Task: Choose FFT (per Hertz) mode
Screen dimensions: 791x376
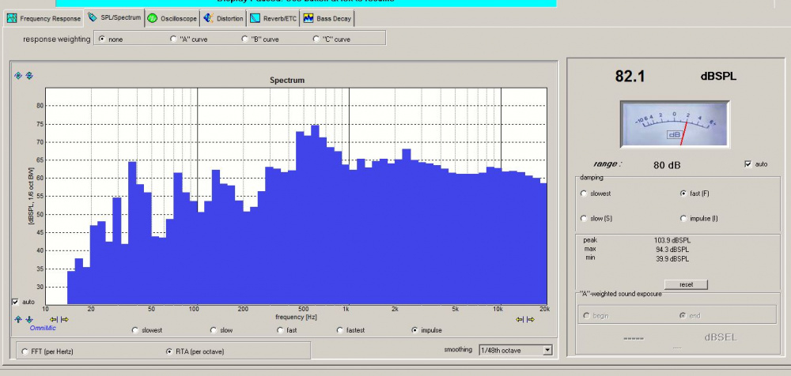Action: click(25, 350)
